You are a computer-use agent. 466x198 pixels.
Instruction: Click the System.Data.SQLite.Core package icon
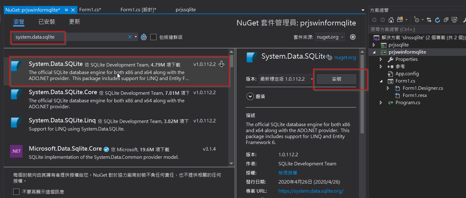tap(16, 94)
